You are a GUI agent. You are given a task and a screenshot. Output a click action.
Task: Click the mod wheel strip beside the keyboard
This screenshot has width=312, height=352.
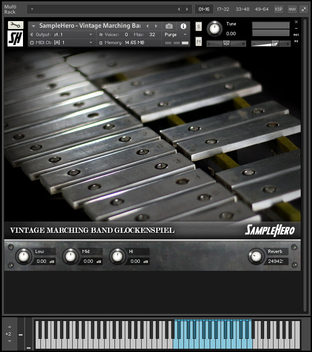point(29,334)
